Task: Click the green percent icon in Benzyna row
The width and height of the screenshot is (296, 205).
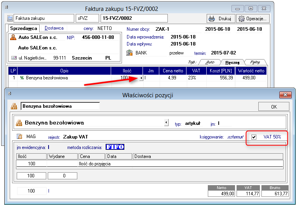Action: coord(22,78)
